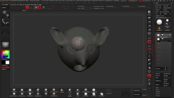The height and width of the screenshot is (98, 174).
Task: Open Lightbox Tools in Tool palette
Action: click(x=160, y=16)
